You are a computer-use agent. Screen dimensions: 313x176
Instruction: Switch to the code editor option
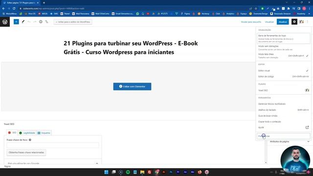point(284,76)
